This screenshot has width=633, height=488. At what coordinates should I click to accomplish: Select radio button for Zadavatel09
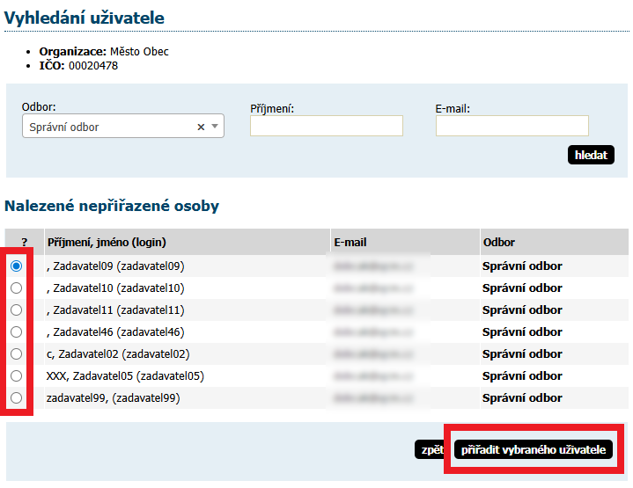click(16, 266)
